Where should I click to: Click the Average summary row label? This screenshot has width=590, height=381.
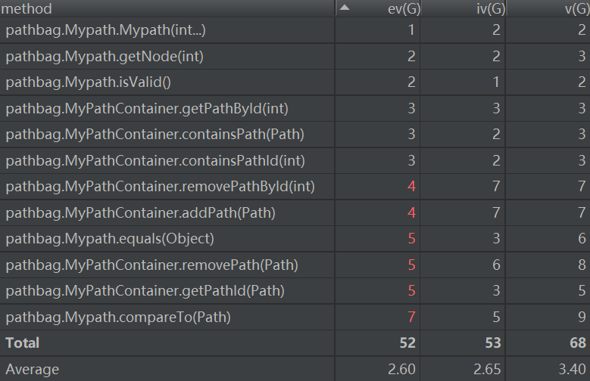point(32,370)
